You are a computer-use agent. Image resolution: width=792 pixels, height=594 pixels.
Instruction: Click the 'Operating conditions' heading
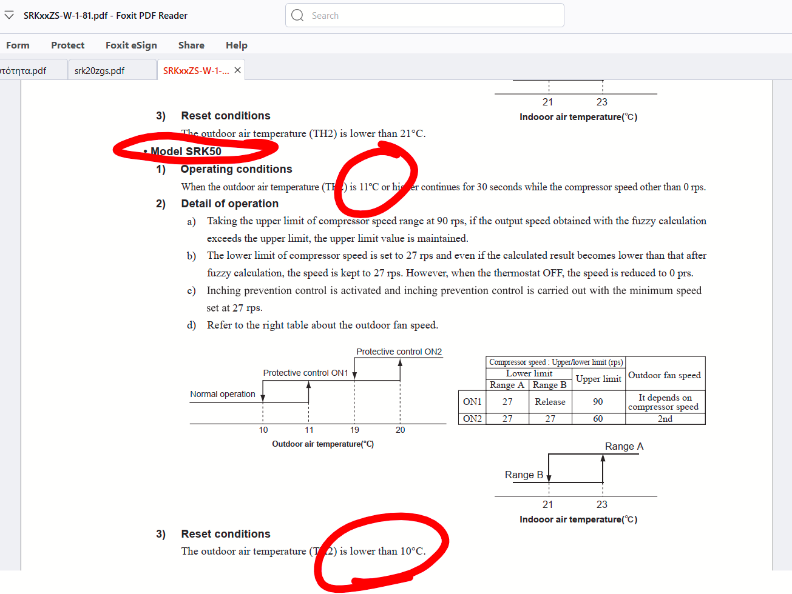[x=236, y=169]
